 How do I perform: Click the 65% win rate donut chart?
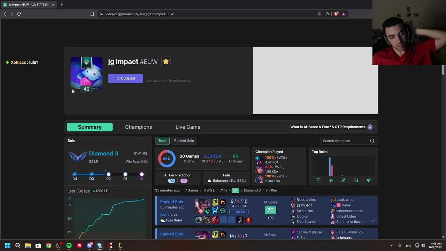[x=167, y=159]
